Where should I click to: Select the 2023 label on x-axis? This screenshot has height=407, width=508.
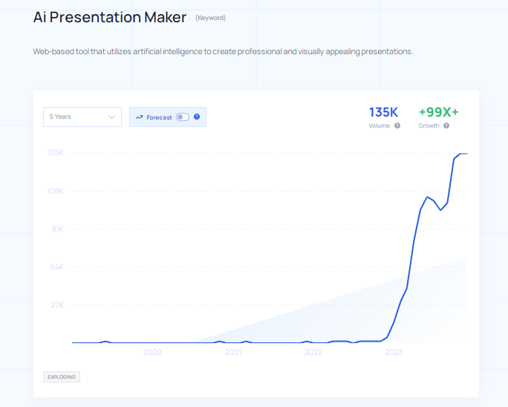pos(394,352)
